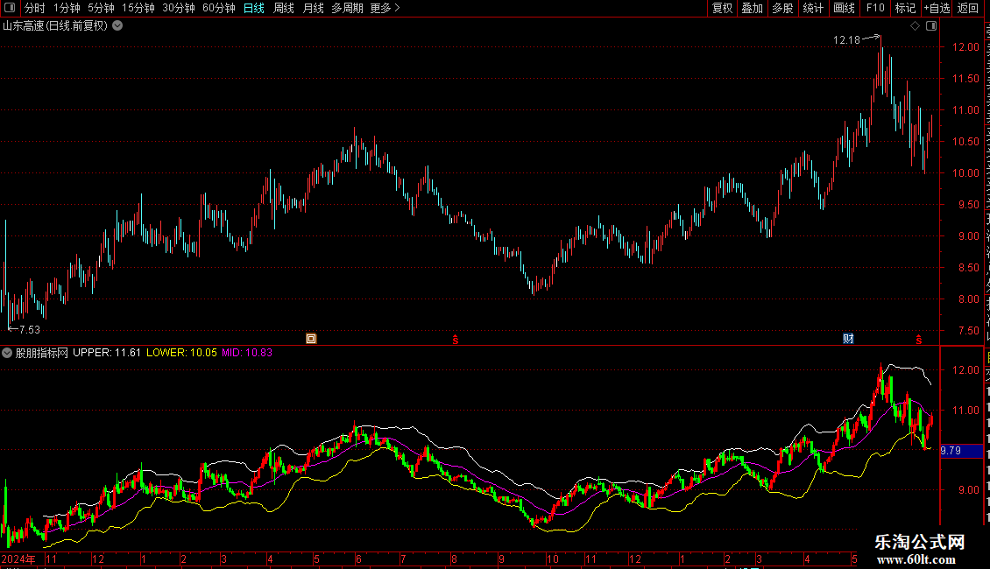
Task: Click the 标记 mark button
Action: (x=905, y=8)
